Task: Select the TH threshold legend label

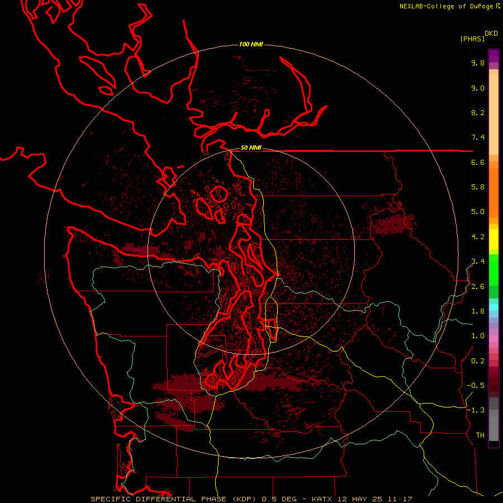Action: (x=480, y=435)
